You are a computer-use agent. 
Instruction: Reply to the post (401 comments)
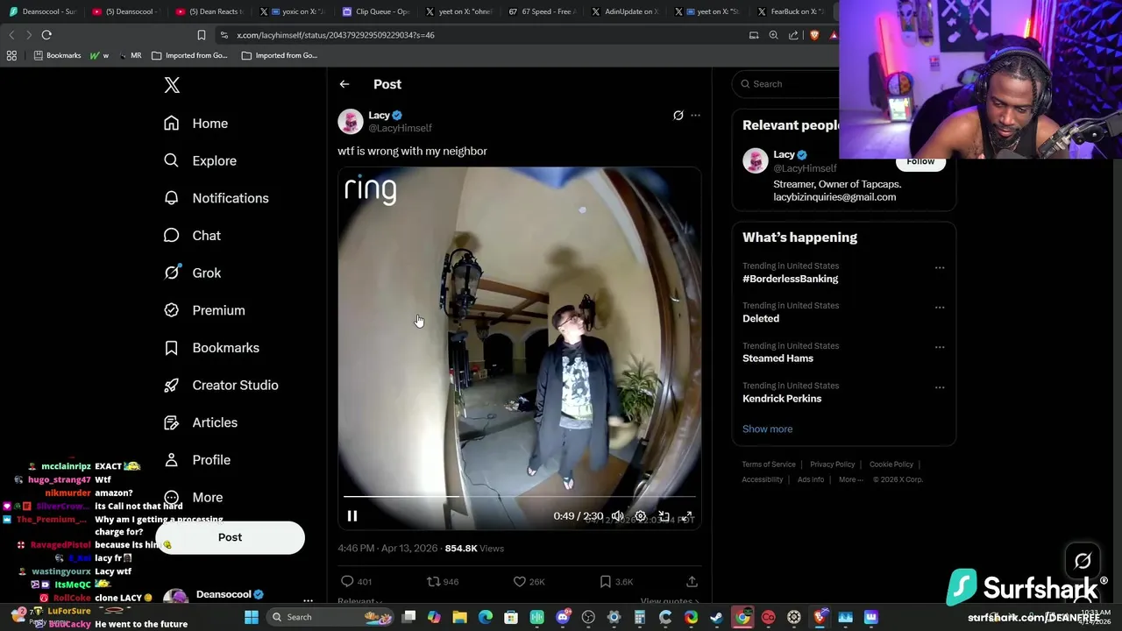(356, 582)
